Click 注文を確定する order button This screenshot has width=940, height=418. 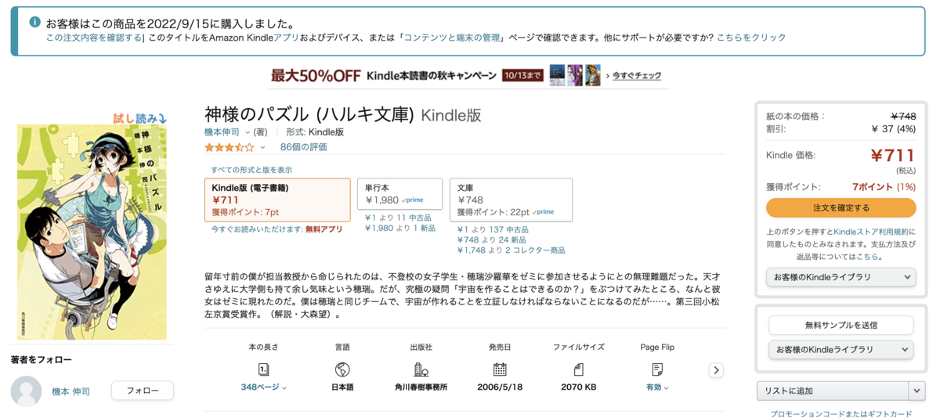click(841, 207)
